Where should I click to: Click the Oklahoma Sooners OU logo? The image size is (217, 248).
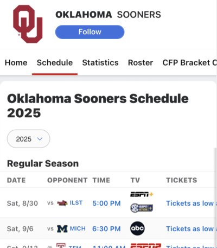[28, 24]
